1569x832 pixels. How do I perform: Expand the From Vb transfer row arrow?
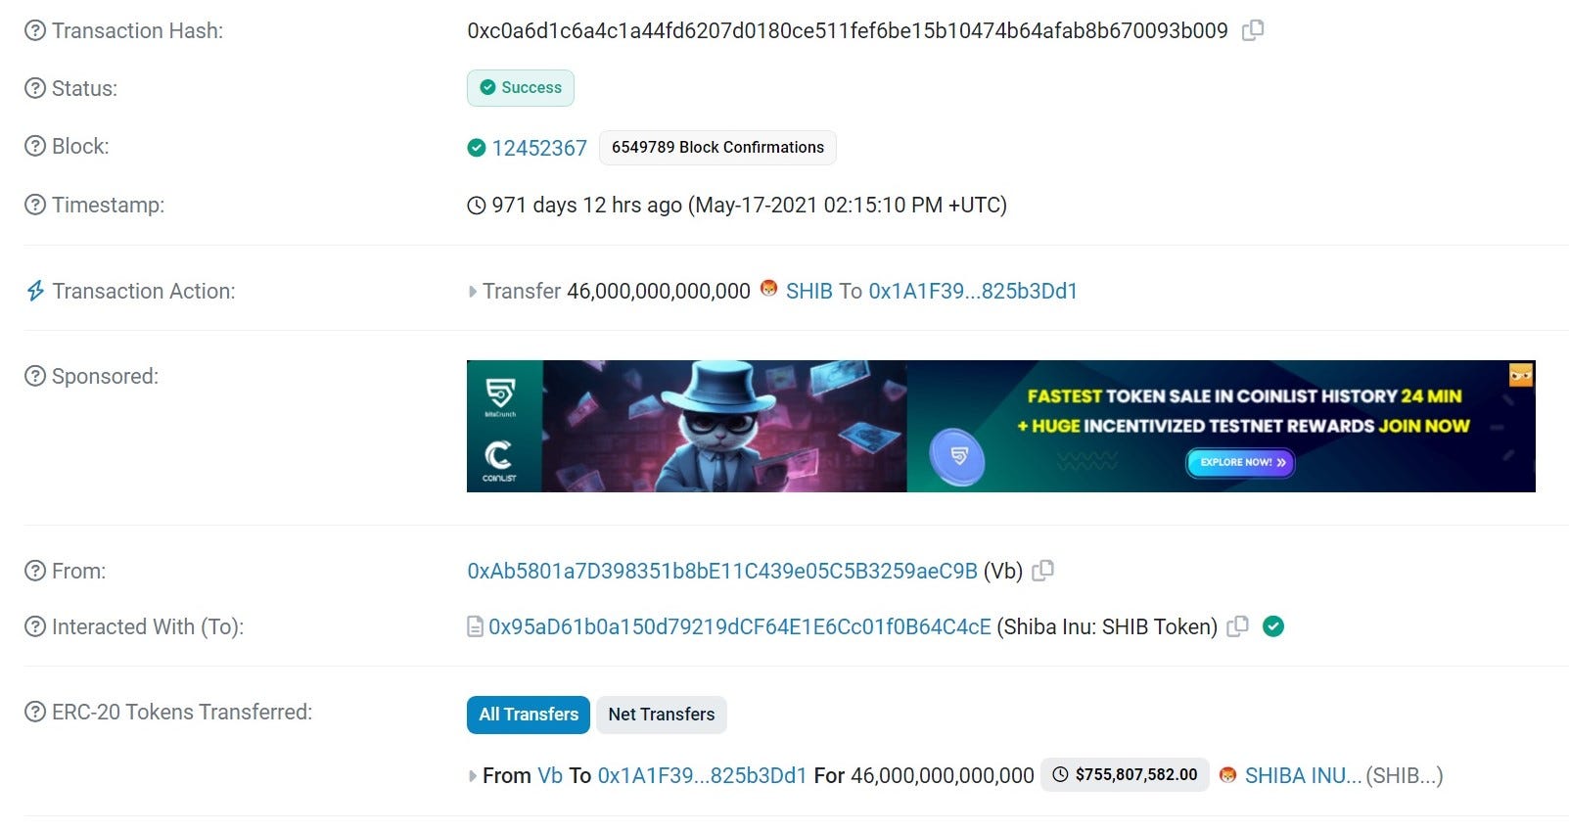(x=473, y=776)
